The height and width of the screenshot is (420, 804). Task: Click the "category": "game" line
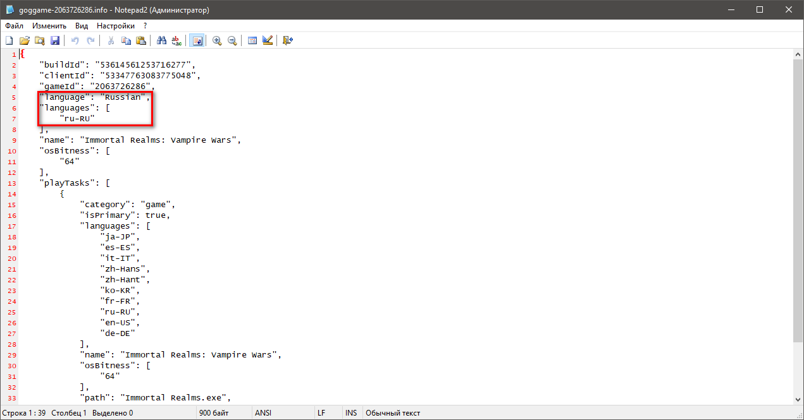(127, 204)
